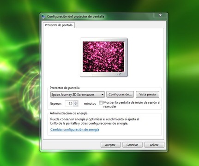Click the Esperar minutes input field
The width and height of the screenshot is (199, 166).
coord(69,103)
